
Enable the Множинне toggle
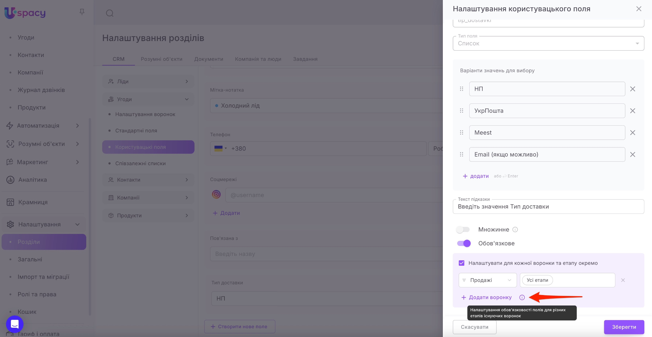(463, 229)
